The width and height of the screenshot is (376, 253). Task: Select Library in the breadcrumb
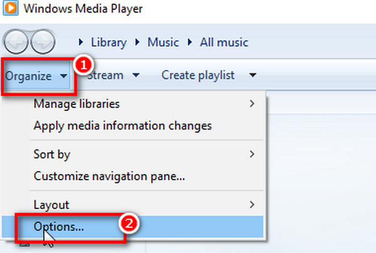click(x=108, y=43)
